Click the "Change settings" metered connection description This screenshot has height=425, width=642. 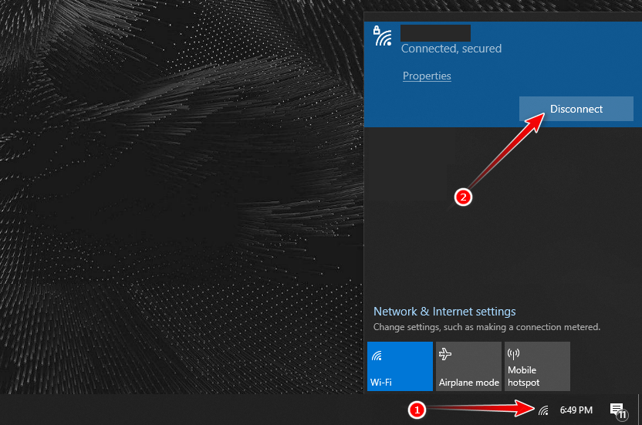point(486,327)
